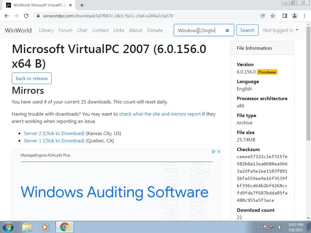Open the Donate nav item

[155, 30]
